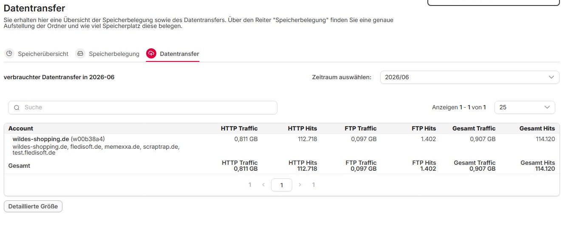Click the 'Anzeigen 1 - 1 von 1' text
Viewport: 565px width, 233px height.
(459, 108)
